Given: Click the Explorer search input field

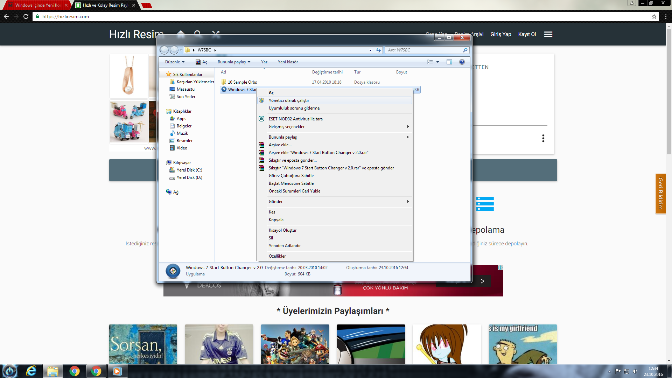Looking at the screenshot, I should (x=423, y=50).
